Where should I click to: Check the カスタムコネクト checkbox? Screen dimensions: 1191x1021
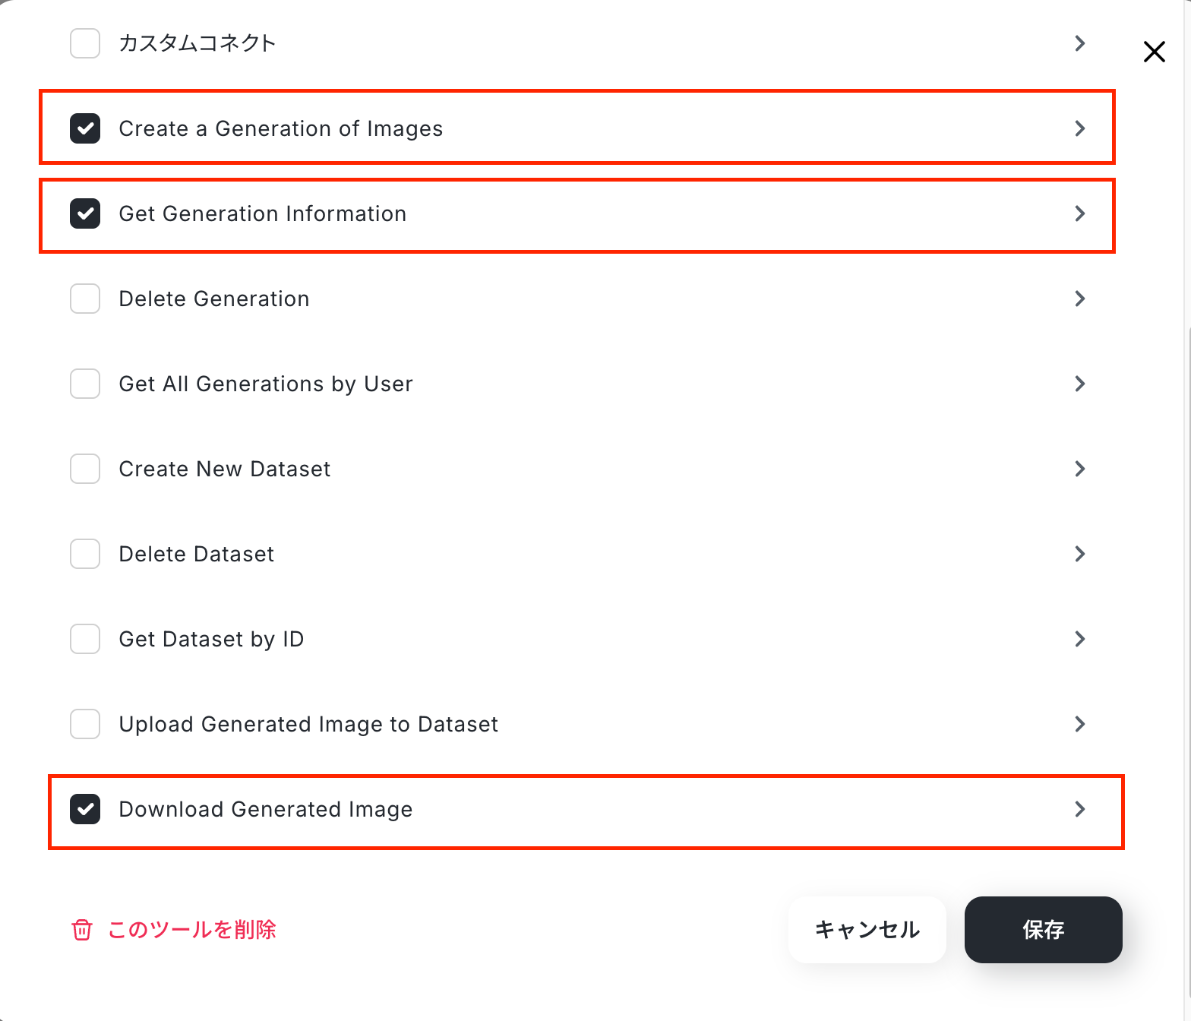click(x=85, y=43)
